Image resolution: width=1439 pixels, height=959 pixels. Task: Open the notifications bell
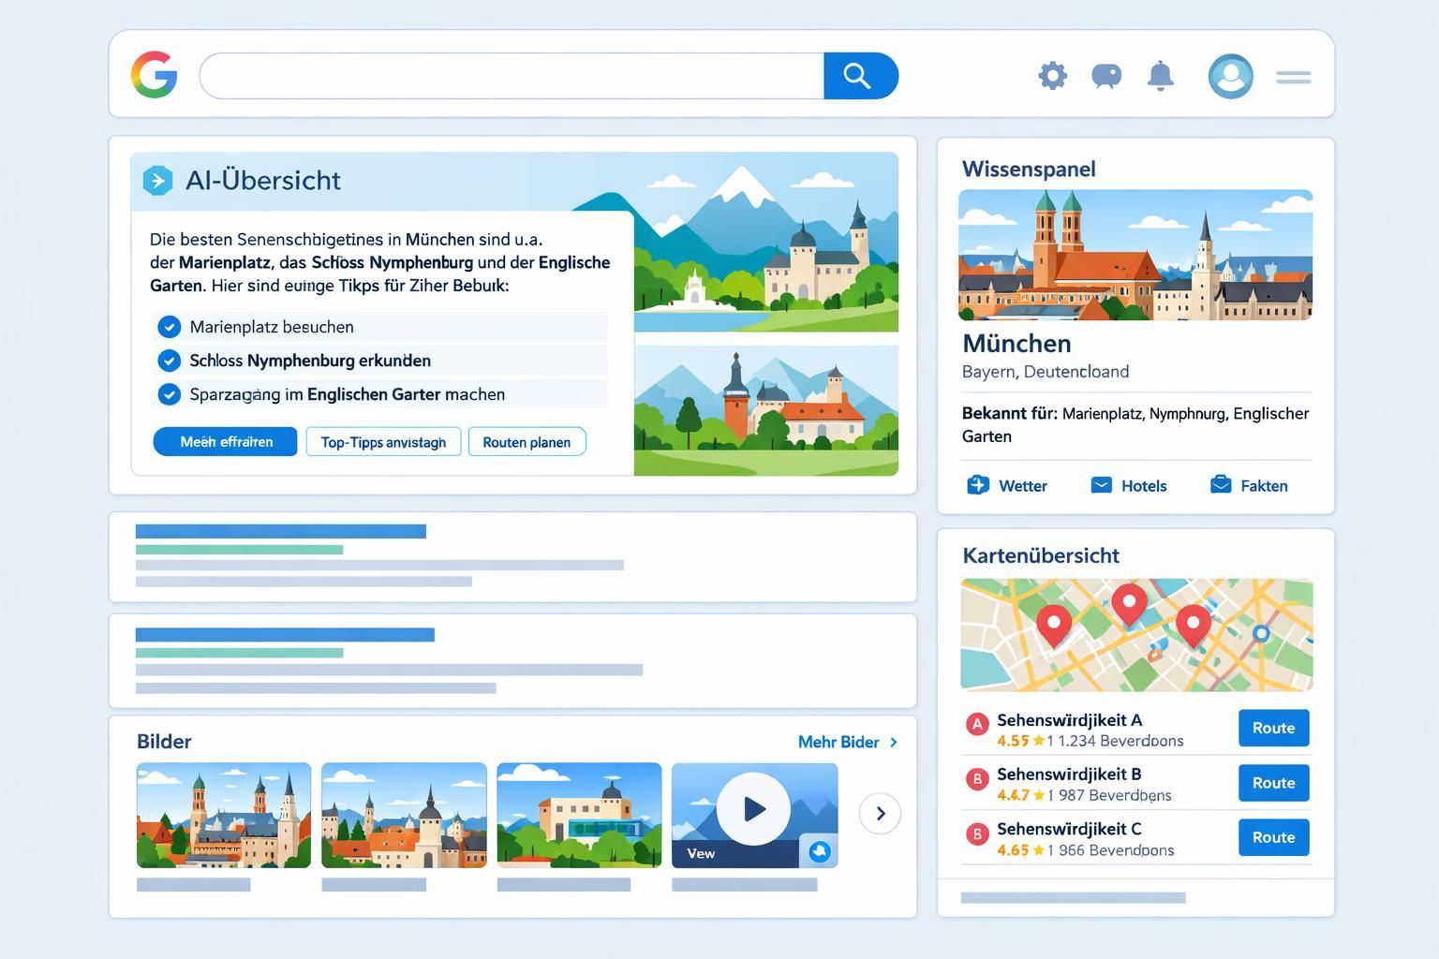click(x=1161, y=76)
